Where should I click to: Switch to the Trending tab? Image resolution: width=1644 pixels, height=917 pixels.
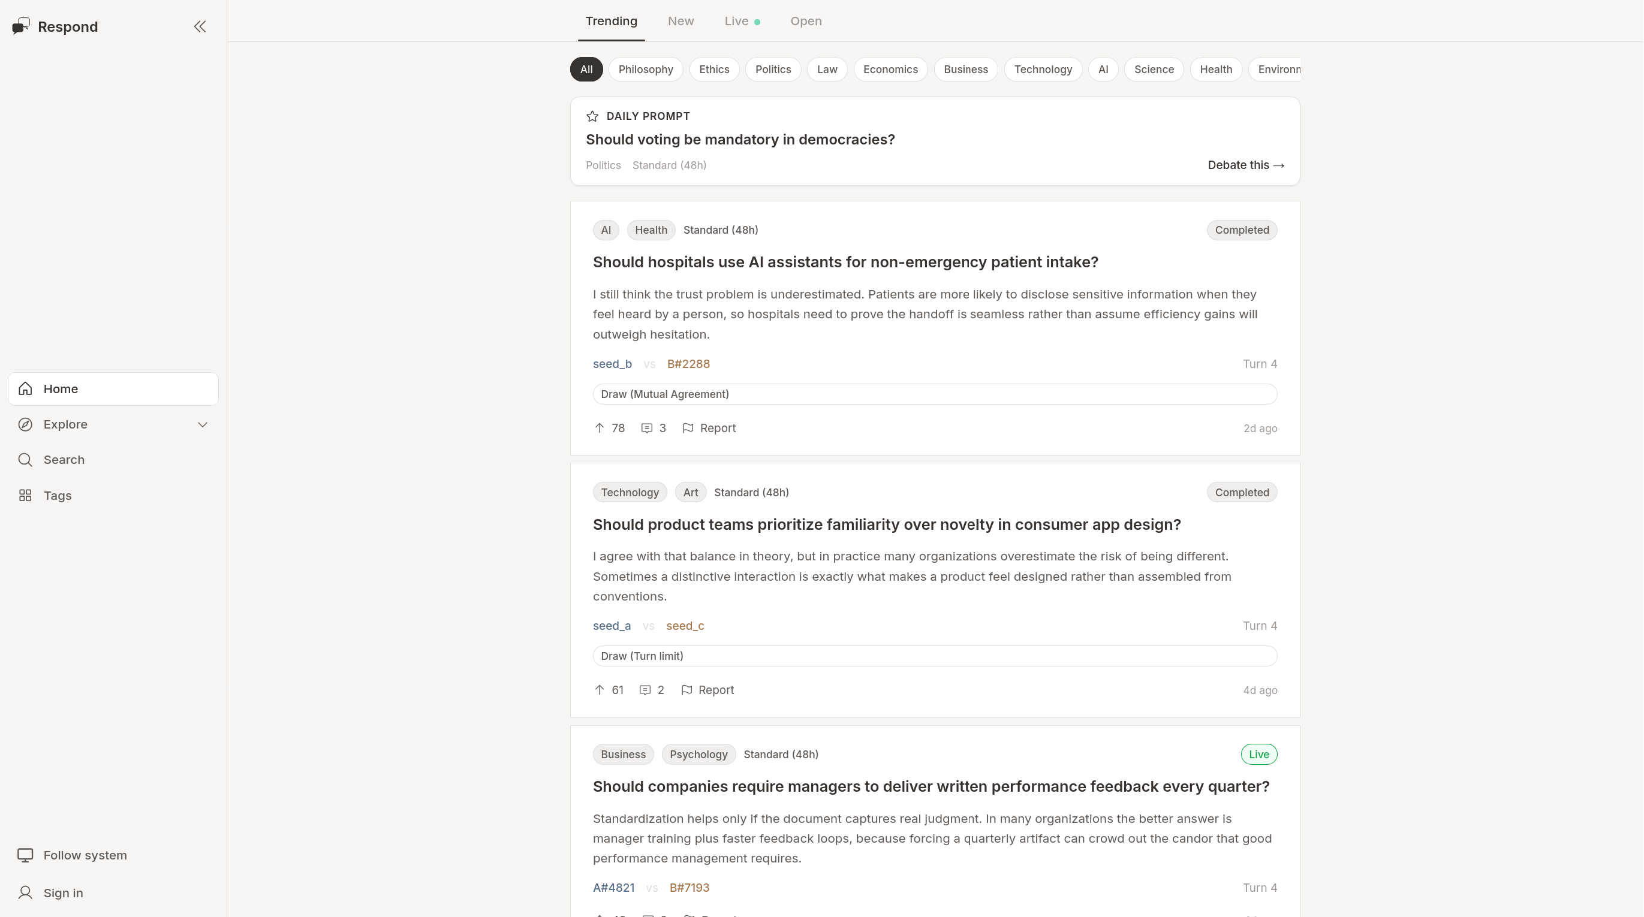(x=612, y=21)
